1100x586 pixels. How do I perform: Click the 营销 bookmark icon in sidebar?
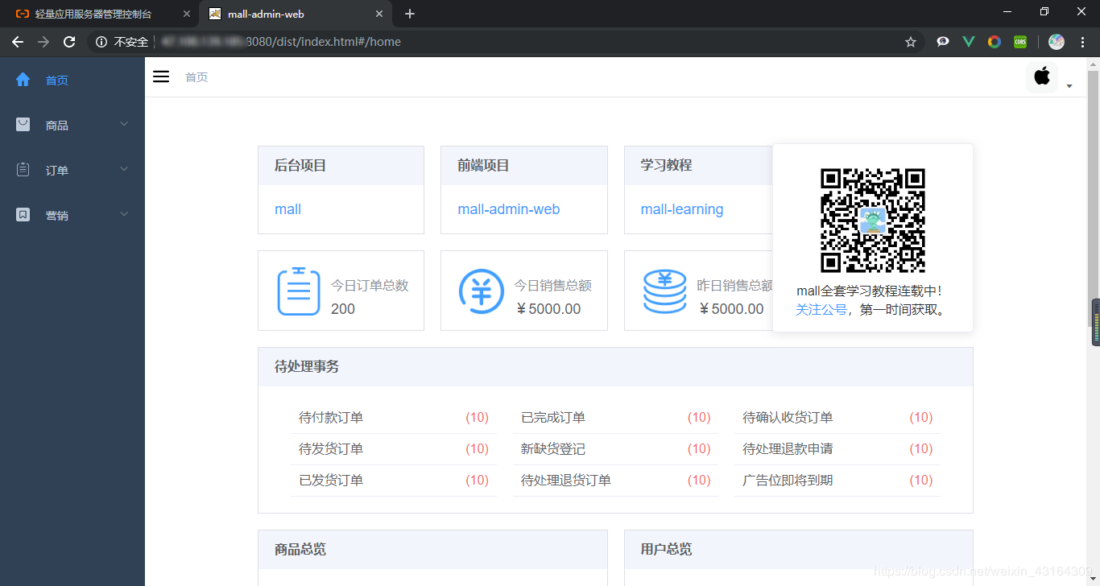[x=23, y=215]
